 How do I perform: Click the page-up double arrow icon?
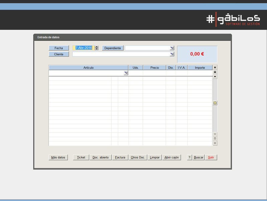click(x=215, y=72)
